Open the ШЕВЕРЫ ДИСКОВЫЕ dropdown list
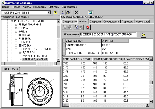This screenshot has height=109, width=155. [49, 12]
